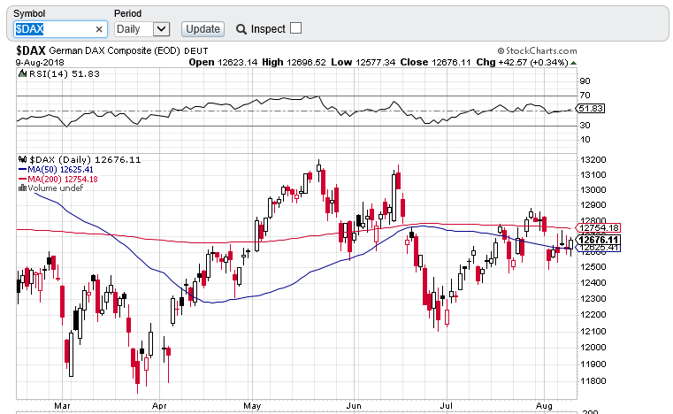Click the Chg +42.57 (+0.34%) value

pyautogui.click(x=522, y=62)
